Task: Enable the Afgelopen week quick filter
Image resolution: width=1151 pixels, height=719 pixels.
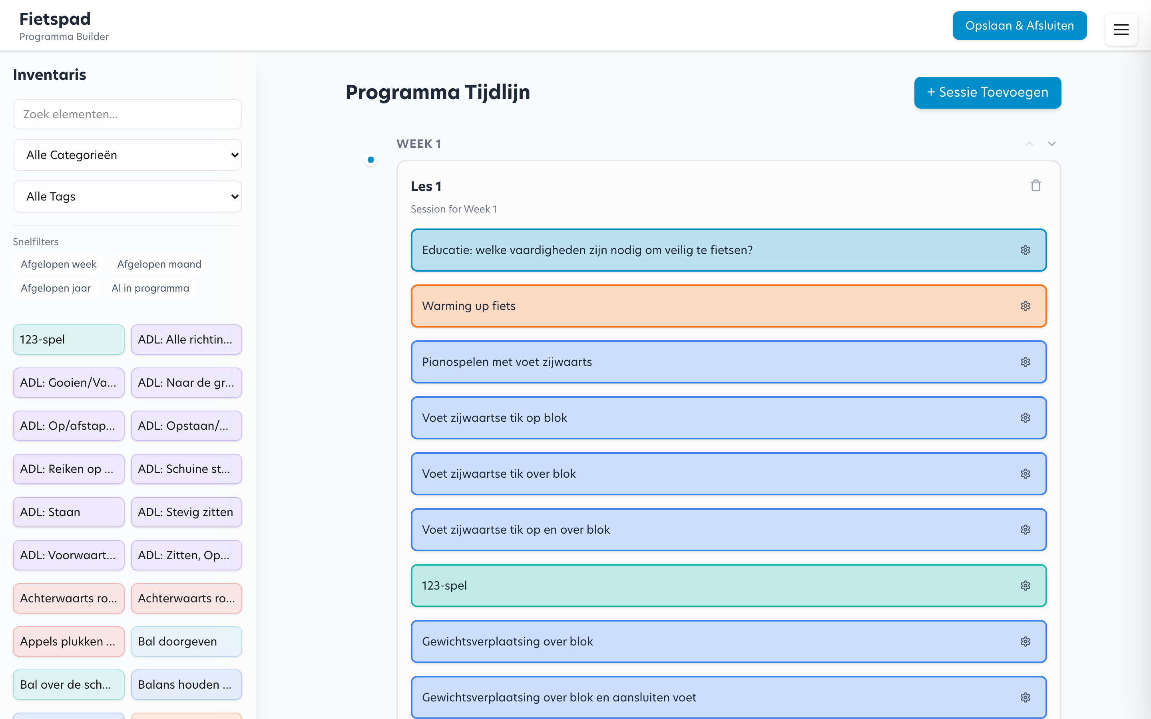Action: tap(58, 264)
